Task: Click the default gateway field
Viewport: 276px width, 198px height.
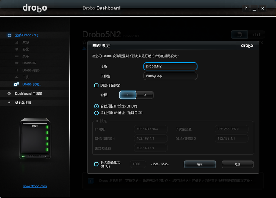Action: (151, 148)
